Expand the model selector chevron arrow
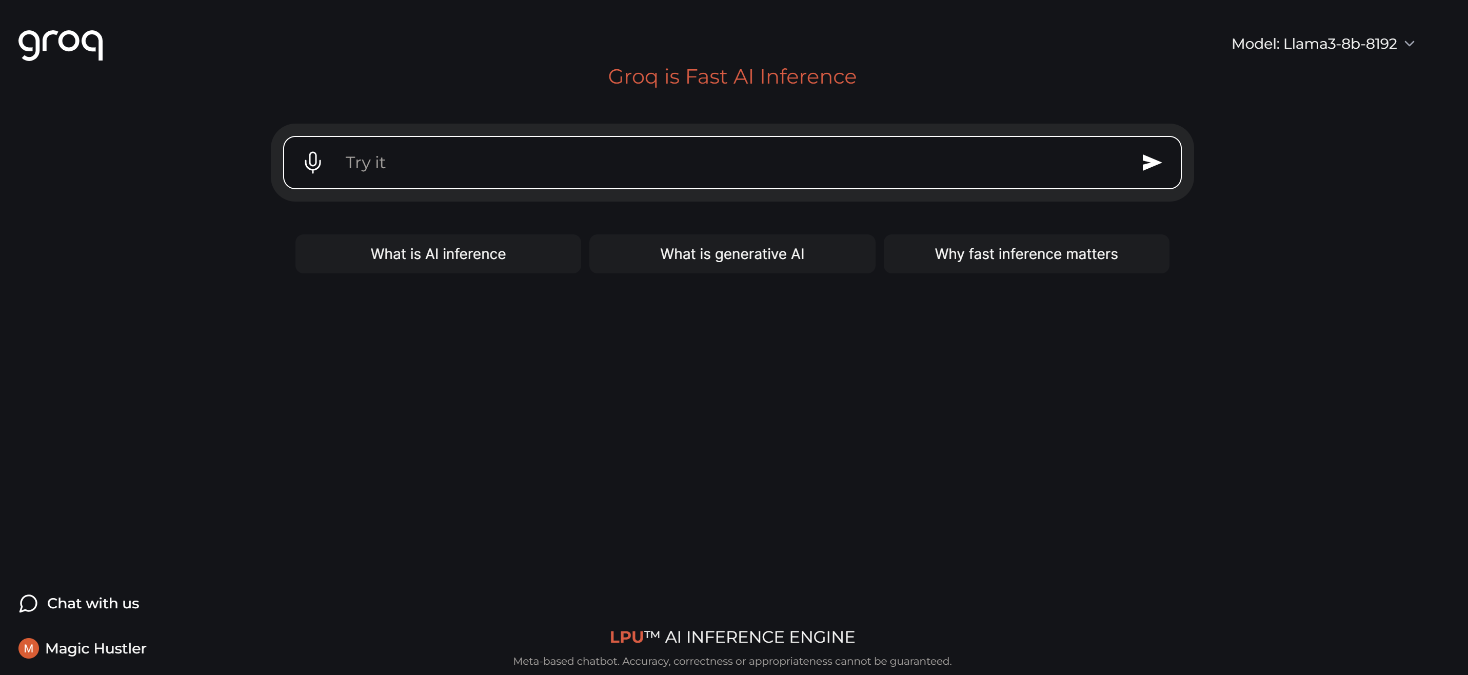This screenshot has width=1468, height=675. tap(1410, 44)
